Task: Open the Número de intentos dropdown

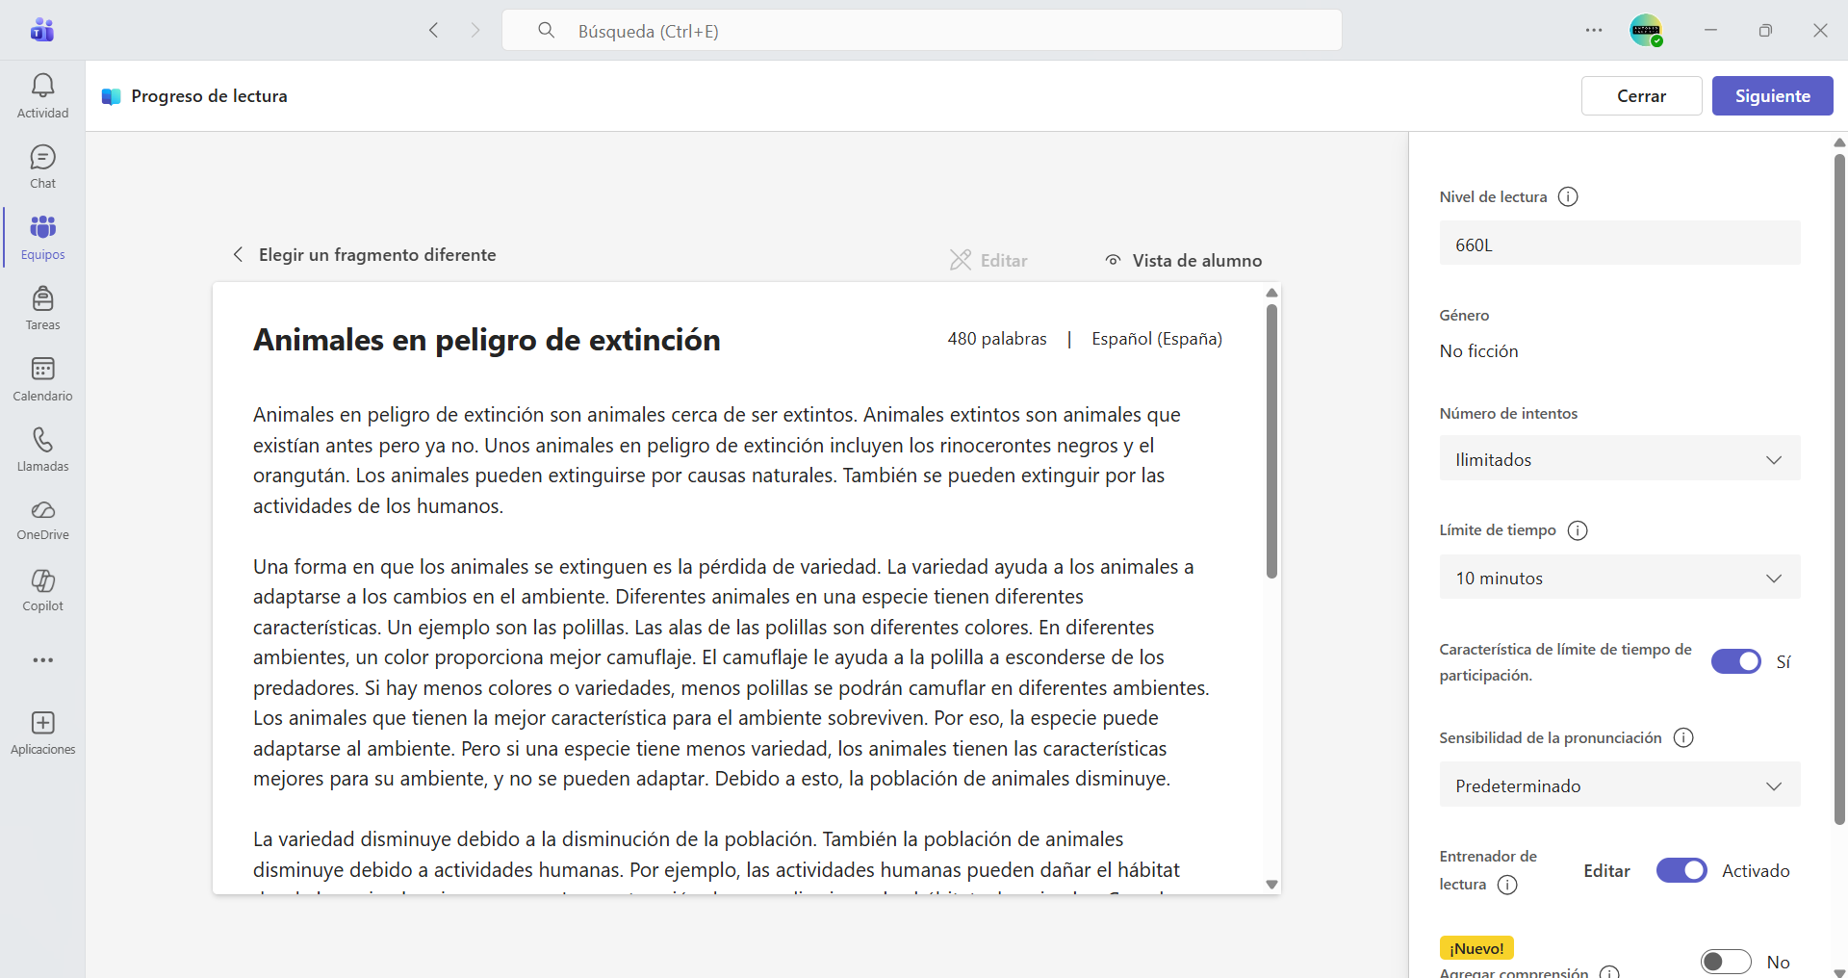Action: pyautogui.click(x=1620, y=459)
